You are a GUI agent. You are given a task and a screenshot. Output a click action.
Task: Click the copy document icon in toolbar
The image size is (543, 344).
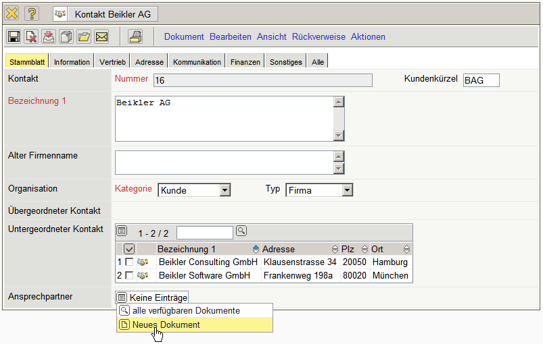(x=66, y=36)
